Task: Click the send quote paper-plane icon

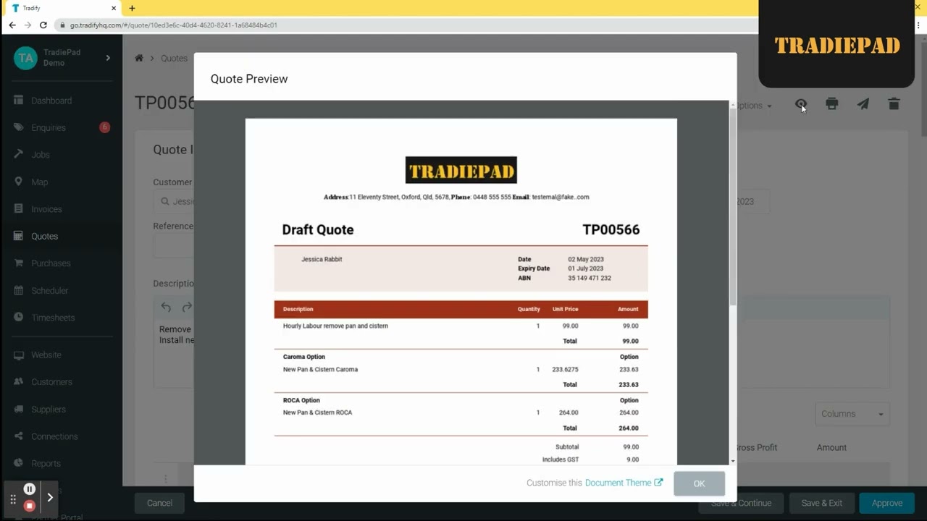Action: tap(863, 104)
